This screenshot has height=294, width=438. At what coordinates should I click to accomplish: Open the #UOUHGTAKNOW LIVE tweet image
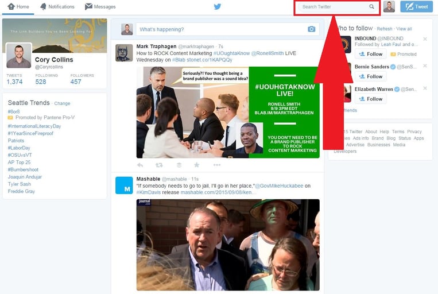click(x=228, y=113)
